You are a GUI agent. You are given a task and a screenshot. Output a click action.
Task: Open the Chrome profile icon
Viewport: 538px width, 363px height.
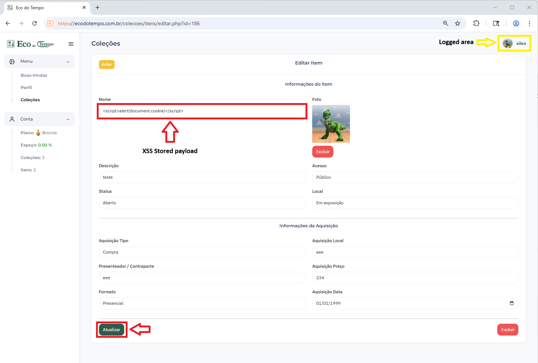click(x=516, y=23)
